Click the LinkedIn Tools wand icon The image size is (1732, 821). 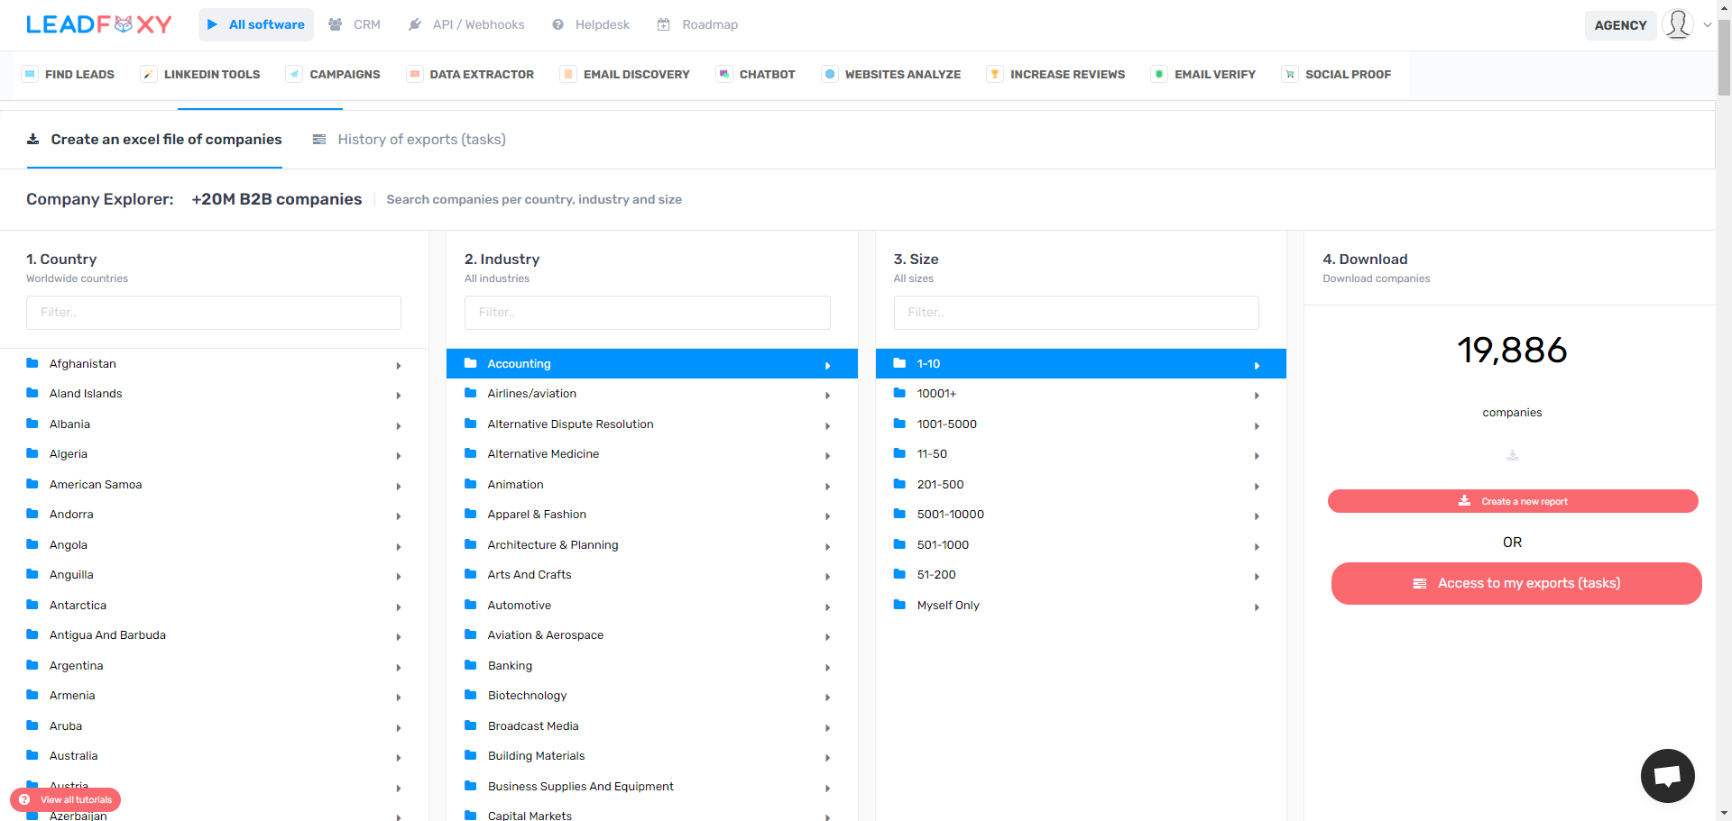149,74
